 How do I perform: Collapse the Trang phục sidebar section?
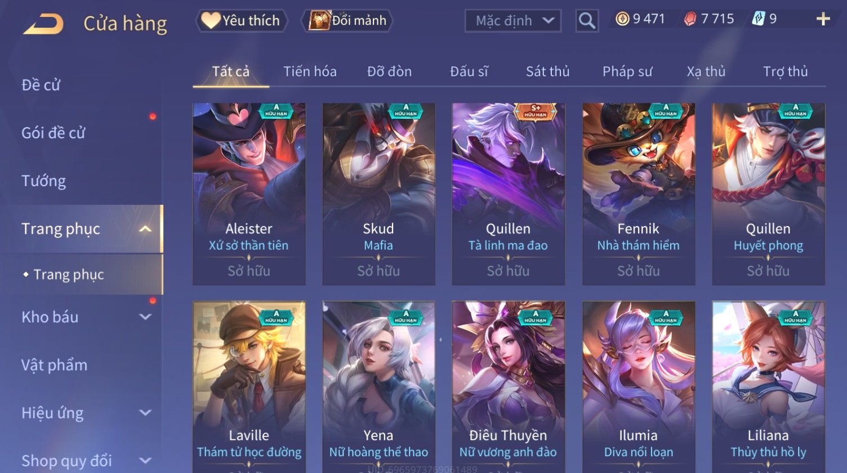click(x=145, y=229)
